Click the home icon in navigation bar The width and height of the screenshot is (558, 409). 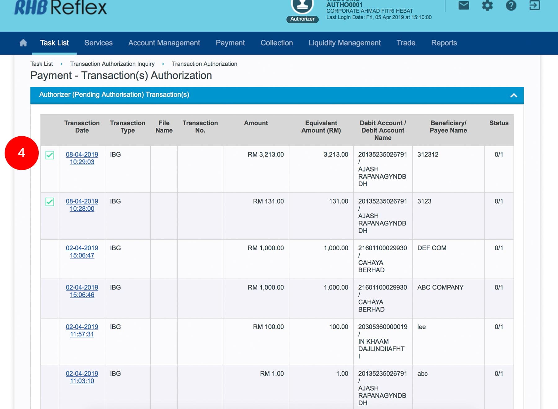(x=23, y=43)
